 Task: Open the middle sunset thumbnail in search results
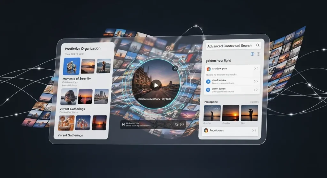(x=231, y=113)
